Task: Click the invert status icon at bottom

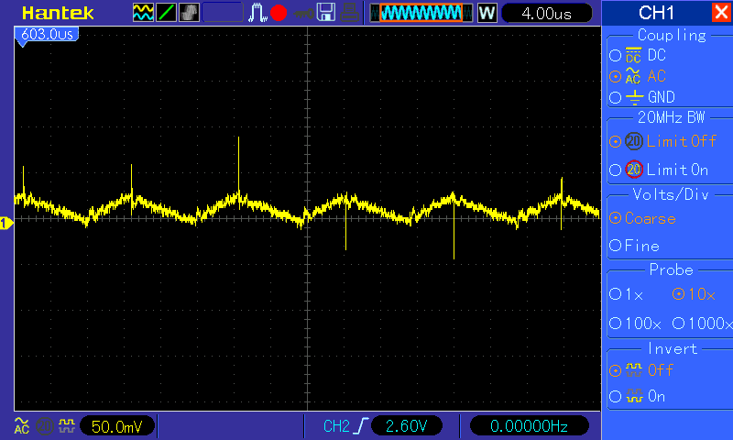Action: pos(67,425)
